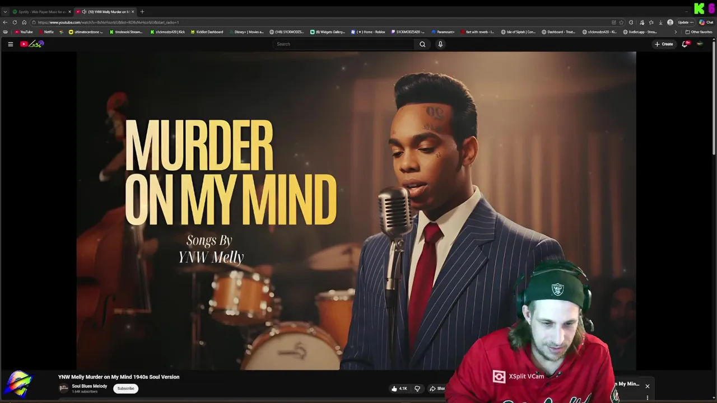717x403 pixels.
Task: Open the playlist three-dot options menu
Action: point(648,398)
